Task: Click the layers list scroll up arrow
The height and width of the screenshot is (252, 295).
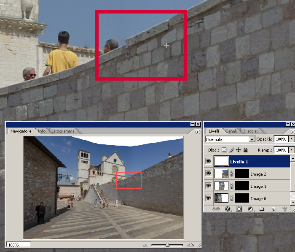Action: pyautogui.click(x=293, y=159)
